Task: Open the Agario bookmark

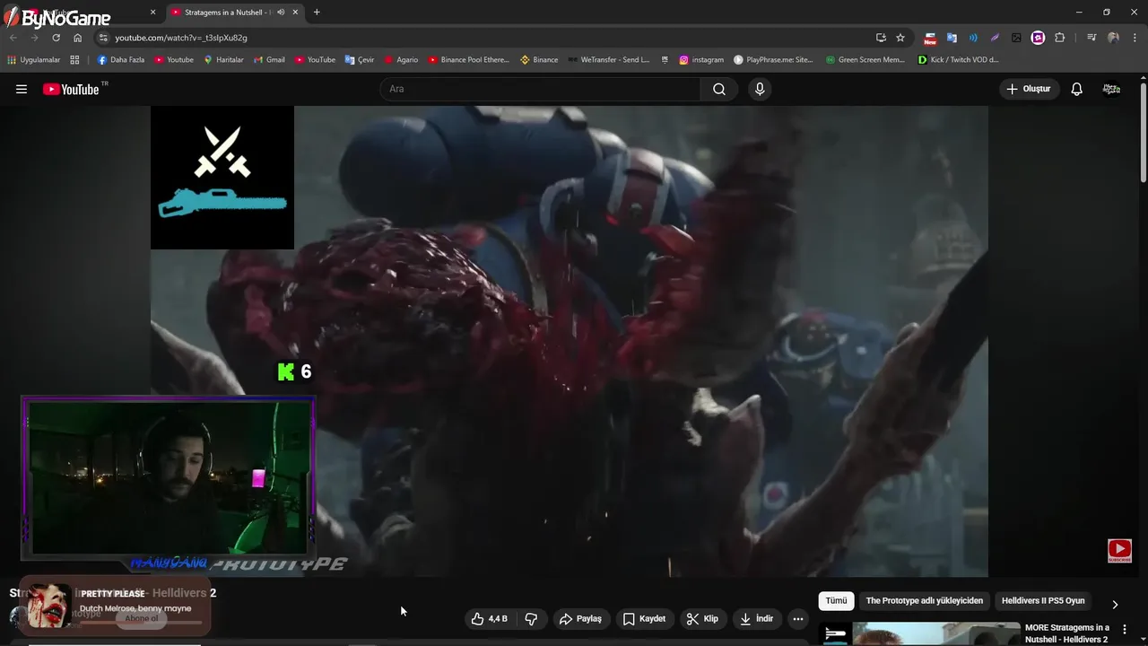Action: click(x=401, y=60)
